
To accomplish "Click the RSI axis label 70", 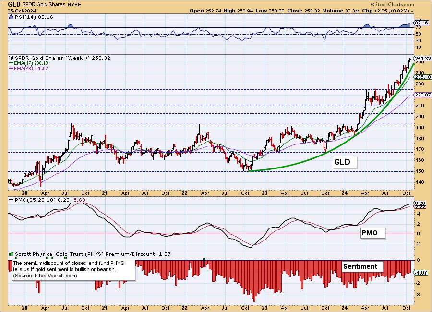I will click(x=418, y=27).
